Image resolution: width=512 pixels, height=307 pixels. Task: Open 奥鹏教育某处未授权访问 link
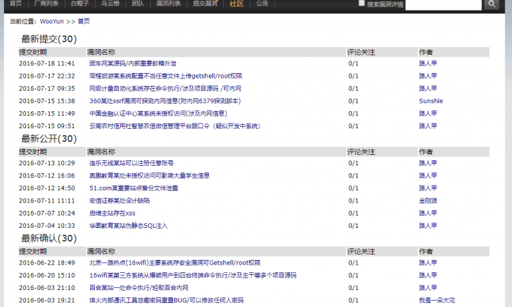[150, 175]
